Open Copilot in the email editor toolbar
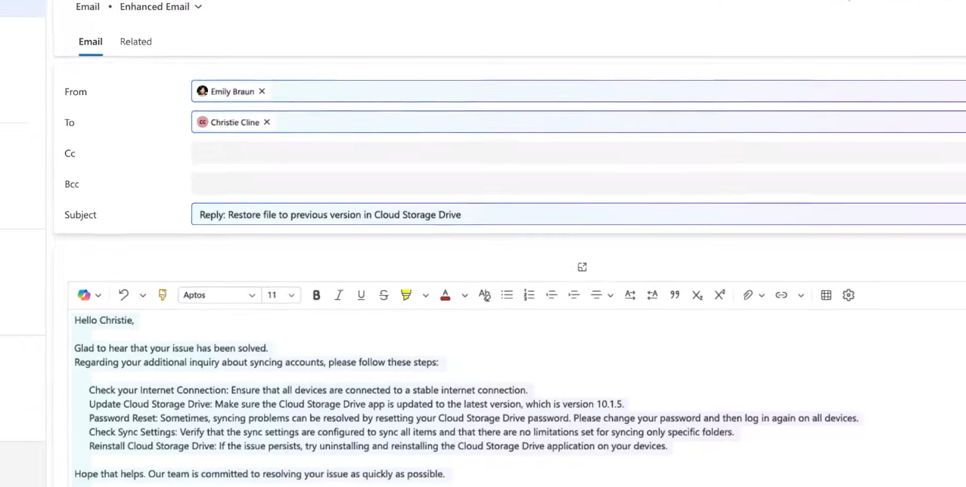The width and height of the screenshot is (966, 487). point(84,294)
